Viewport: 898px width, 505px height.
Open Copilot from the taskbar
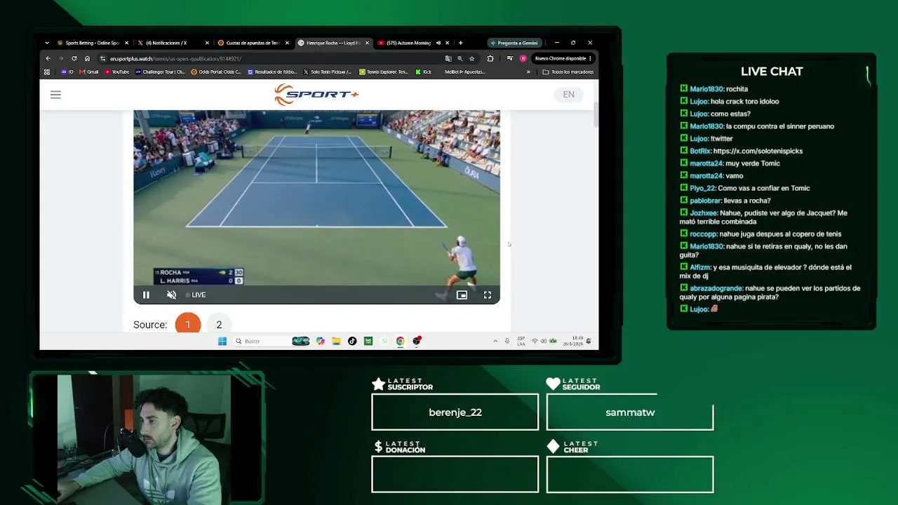pyautogui.click(x=321, y=341)
